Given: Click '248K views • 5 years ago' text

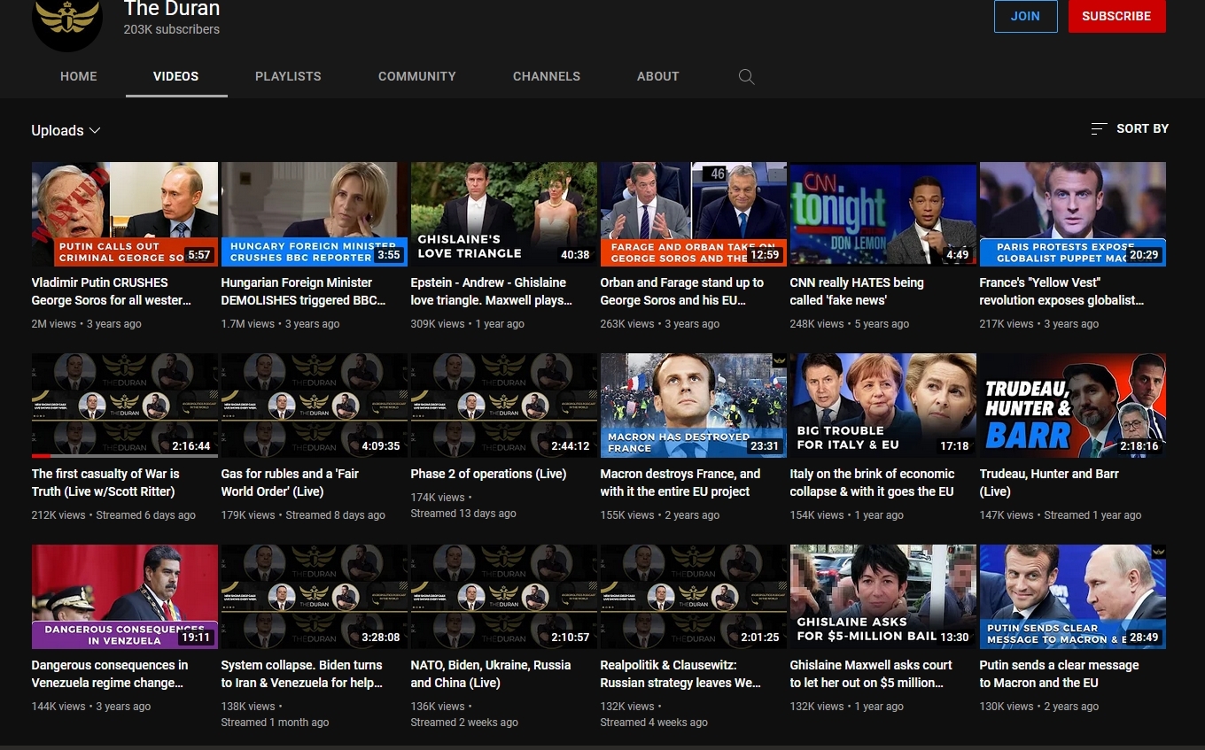Looking at the screenshot, I should click(x=850, y=324).
